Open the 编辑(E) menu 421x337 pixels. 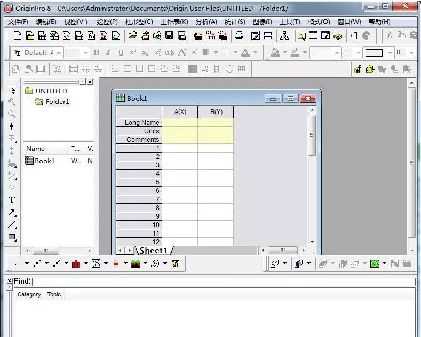[46, 22]
